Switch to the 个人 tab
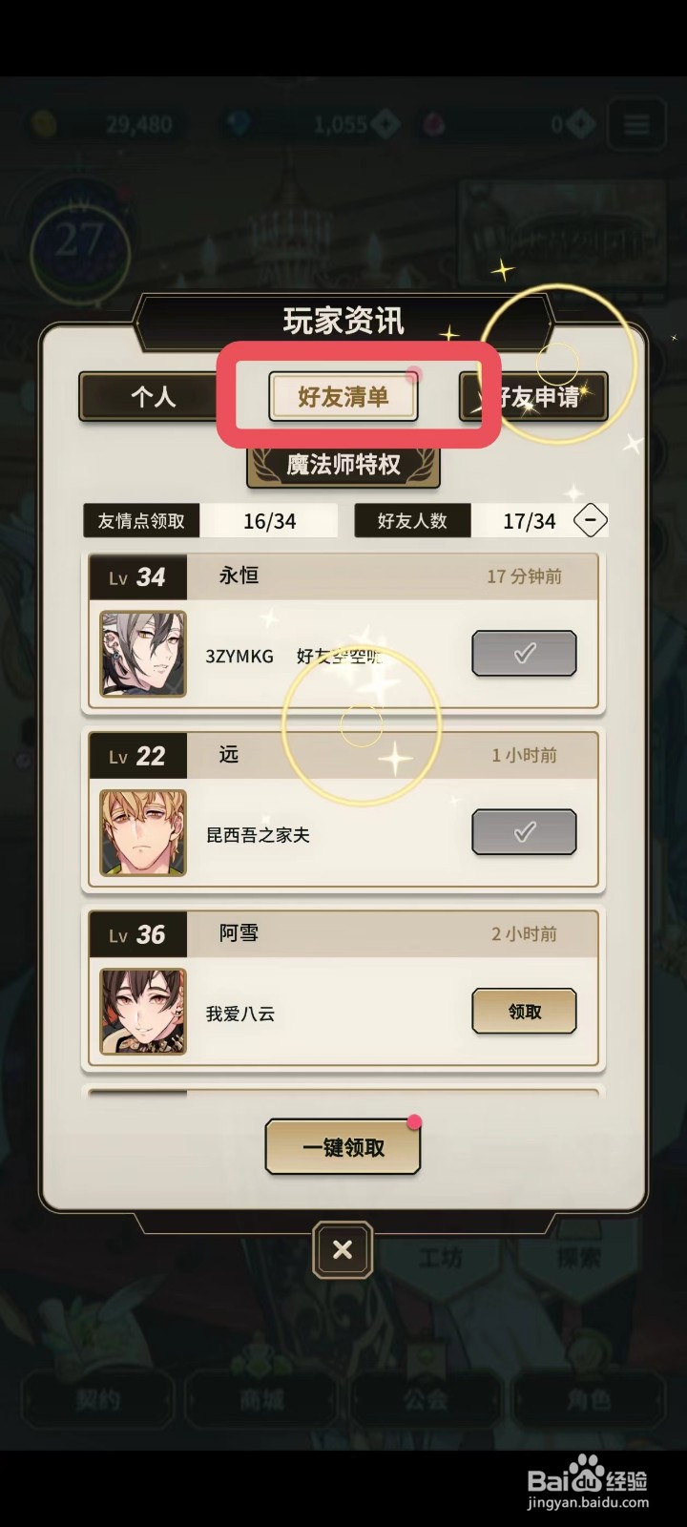Viewport: 687px width, 1527px height. [x=154, y=396]
